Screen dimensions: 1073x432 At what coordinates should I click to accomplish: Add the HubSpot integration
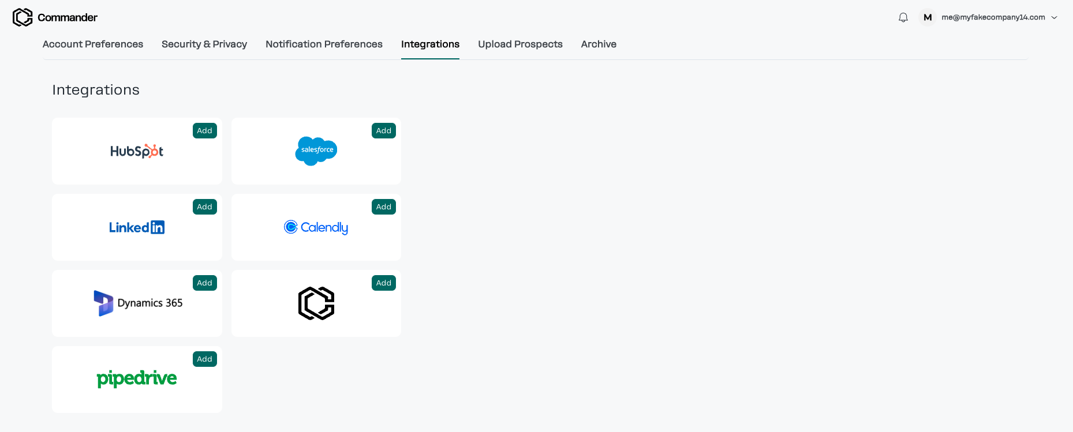(204, 130)
